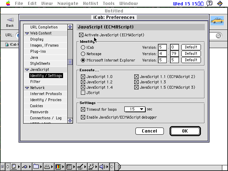This screenshot has height=171, width=228.
Task: Toggle the Timeout for loops checkbox
Action: (83, 109)
